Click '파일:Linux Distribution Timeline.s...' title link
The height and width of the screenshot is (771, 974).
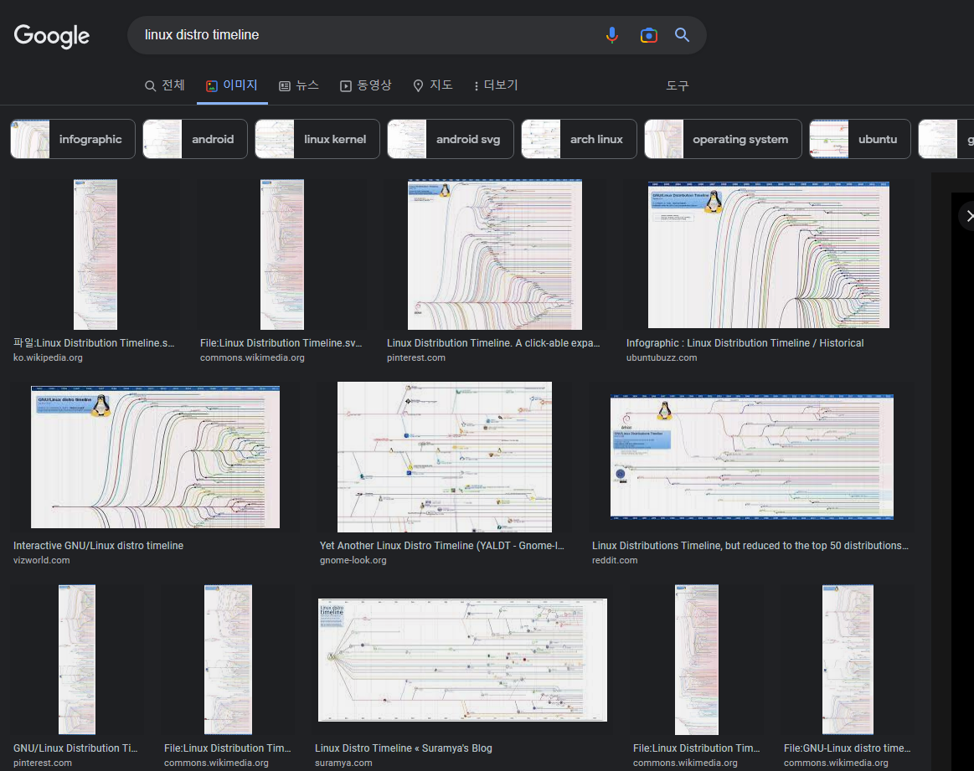pos(94,342)
